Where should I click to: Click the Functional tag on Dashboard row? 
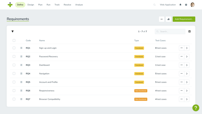139,65
